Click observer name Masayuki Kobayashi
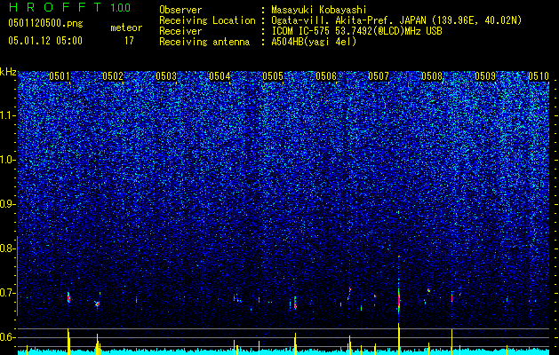Image resolution: width=559 pixels, height=355 pixels. click(319, 10)
